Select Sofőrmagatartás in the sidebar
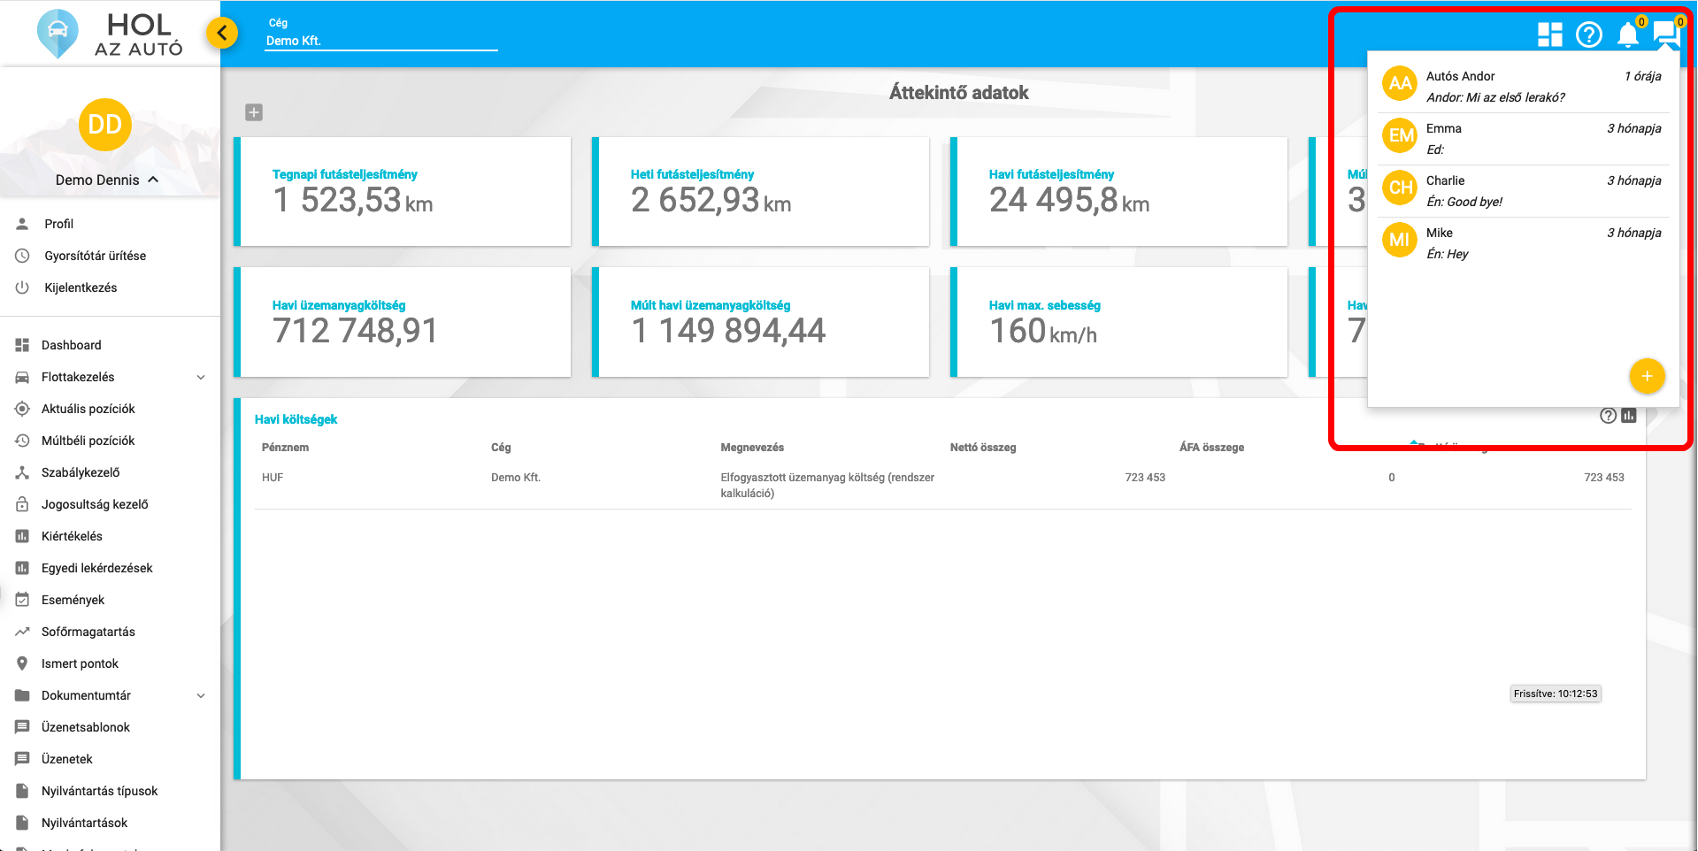Screen dimensions: 1698x851 tap(88, 632)
